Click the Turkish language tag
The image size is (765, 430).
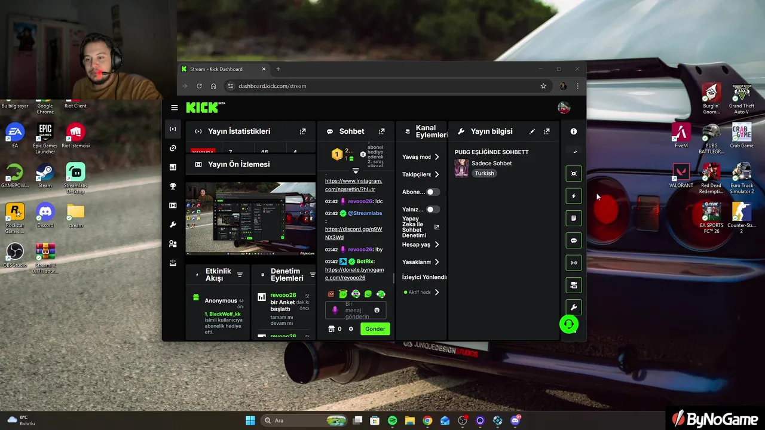pyautogui.click(x=485, y=173)
